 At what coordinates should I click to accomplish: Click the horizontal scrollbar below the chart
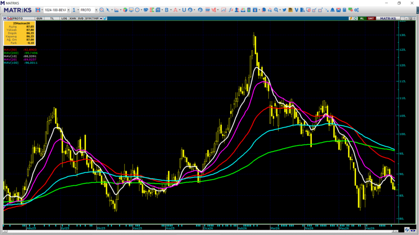pyautogui.click(x=201, y=231)
